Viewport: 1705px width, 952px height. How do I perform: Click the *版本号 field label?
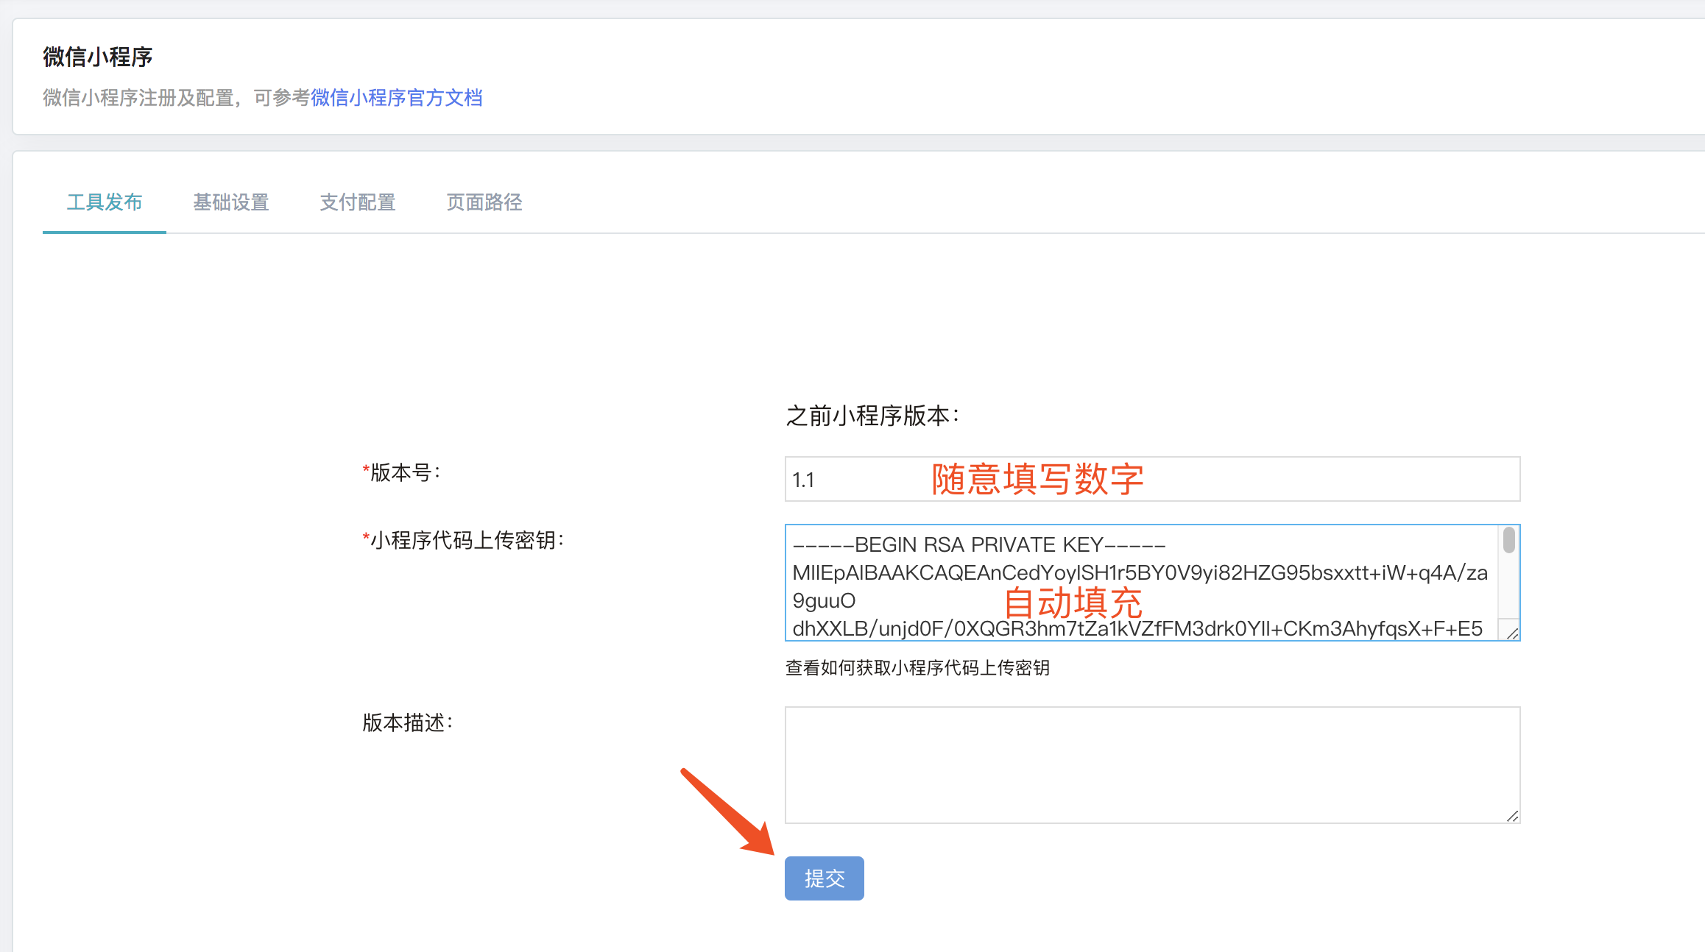(402, 472)
